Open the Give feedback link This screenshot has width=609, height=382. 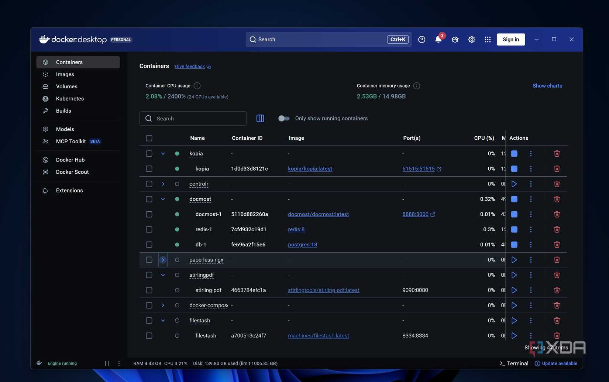[193, 66]
